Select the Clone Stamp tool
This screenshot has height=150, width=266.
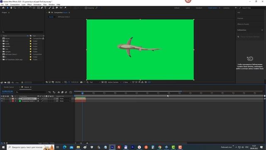click(x=53, y=8)
